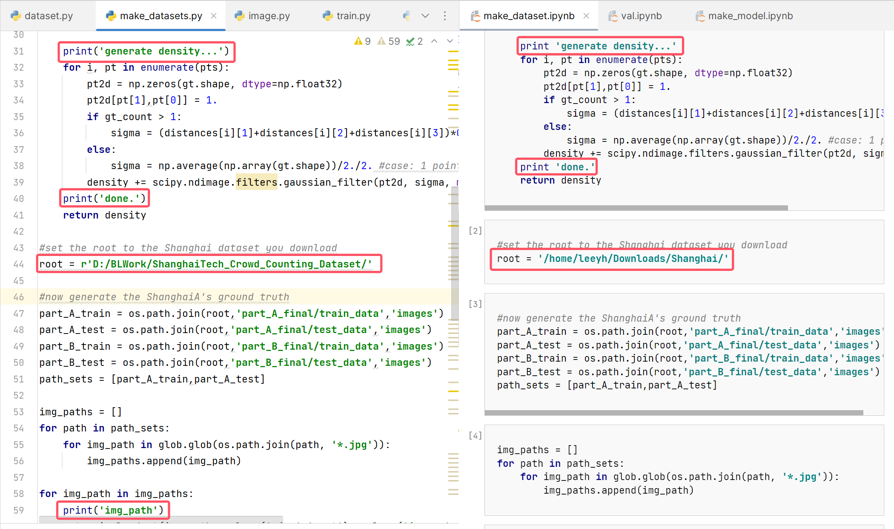Expand the hidden tabs dropdown chevron
Viewport: 894px width, 529px height.
coord(425,16)
